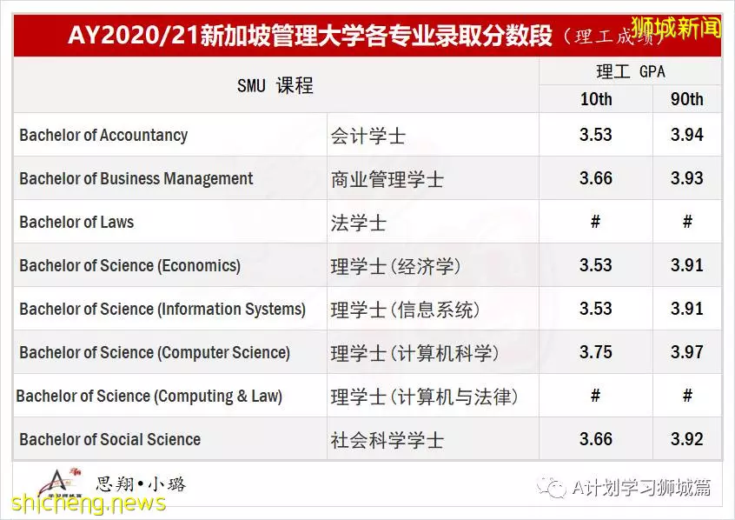Click the 法学士 label
735x520 pixels.
click(359, 223)
